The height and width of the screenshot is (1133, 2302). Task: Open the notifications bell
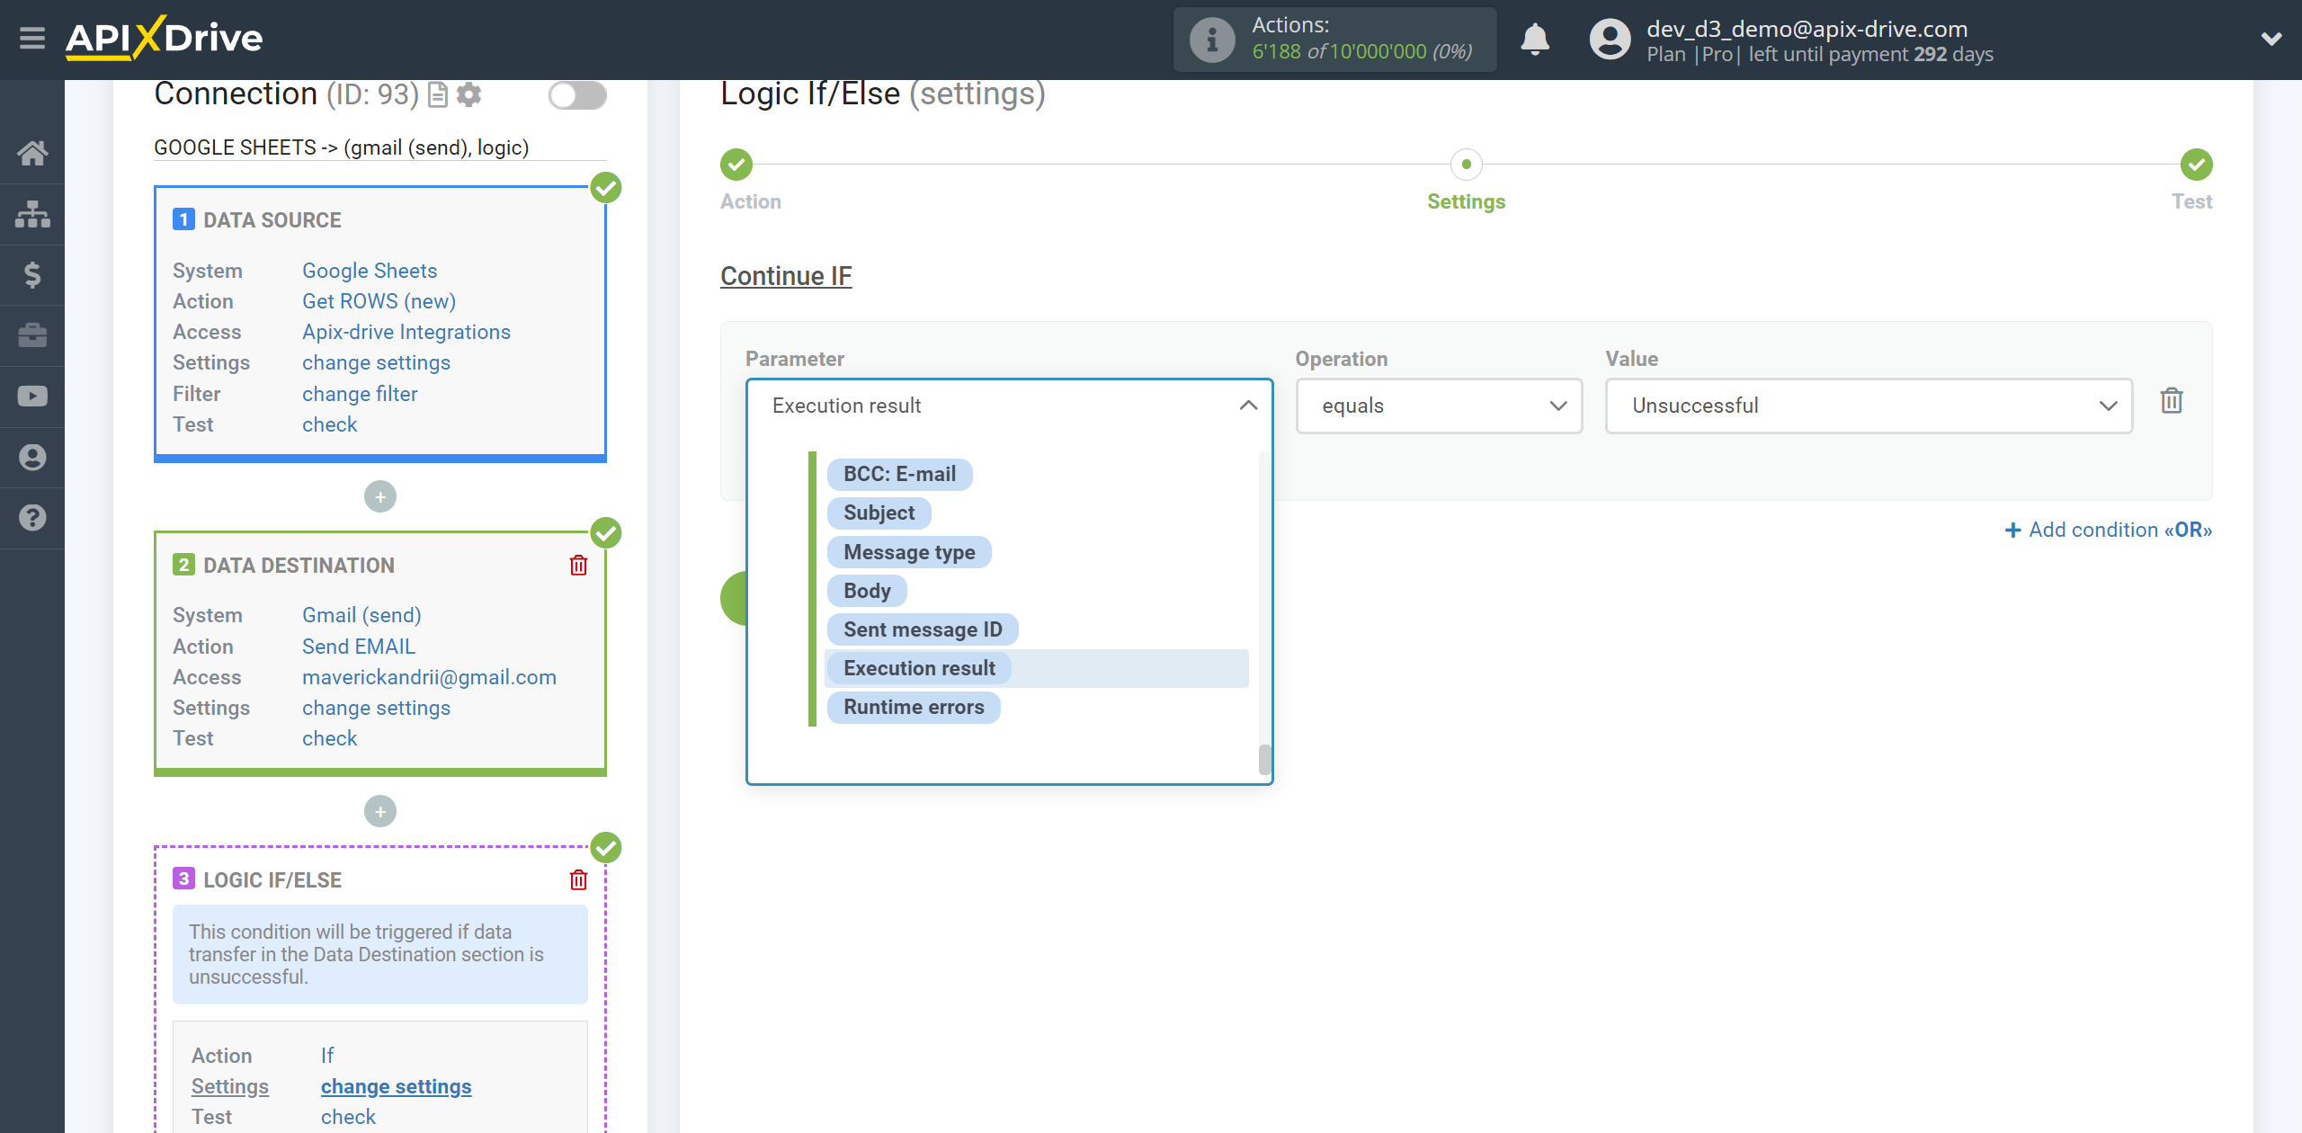point(1535,40)
